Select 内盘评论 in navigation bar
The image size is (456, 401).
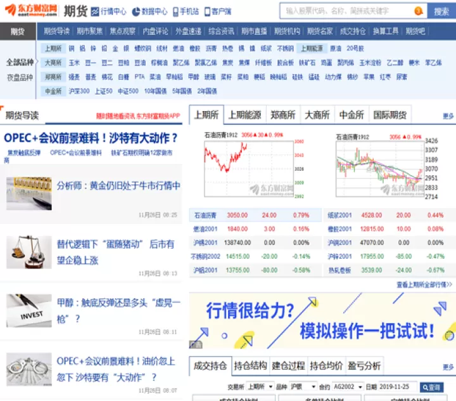[155, 31]
